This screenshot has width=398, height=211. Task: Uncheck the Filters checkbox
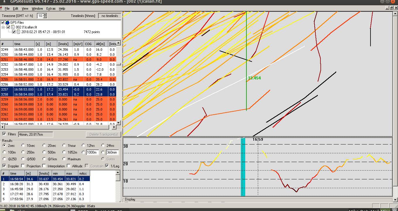point(4,134)
